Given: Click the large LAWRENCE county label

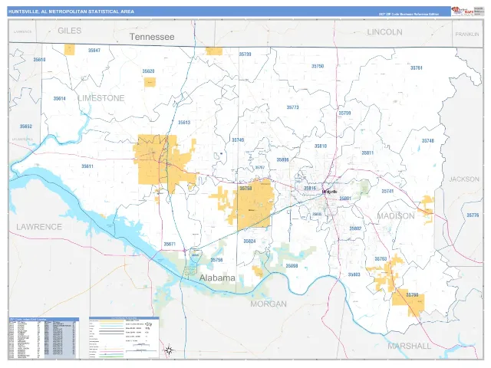Looking at the screenshot, I should 39,227.
